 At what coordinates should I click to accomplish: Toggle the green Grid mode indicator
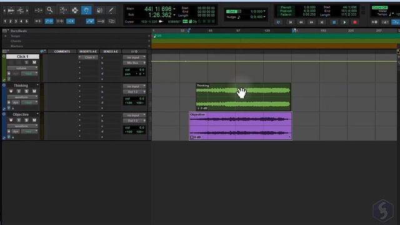pos(232,11)
